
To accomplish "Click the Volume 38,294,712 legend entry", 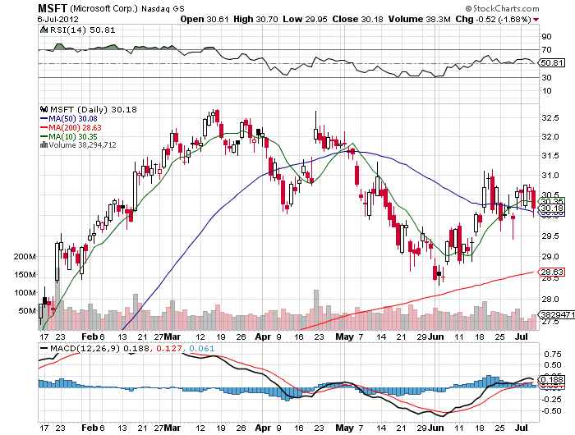I will pos(82,144).
